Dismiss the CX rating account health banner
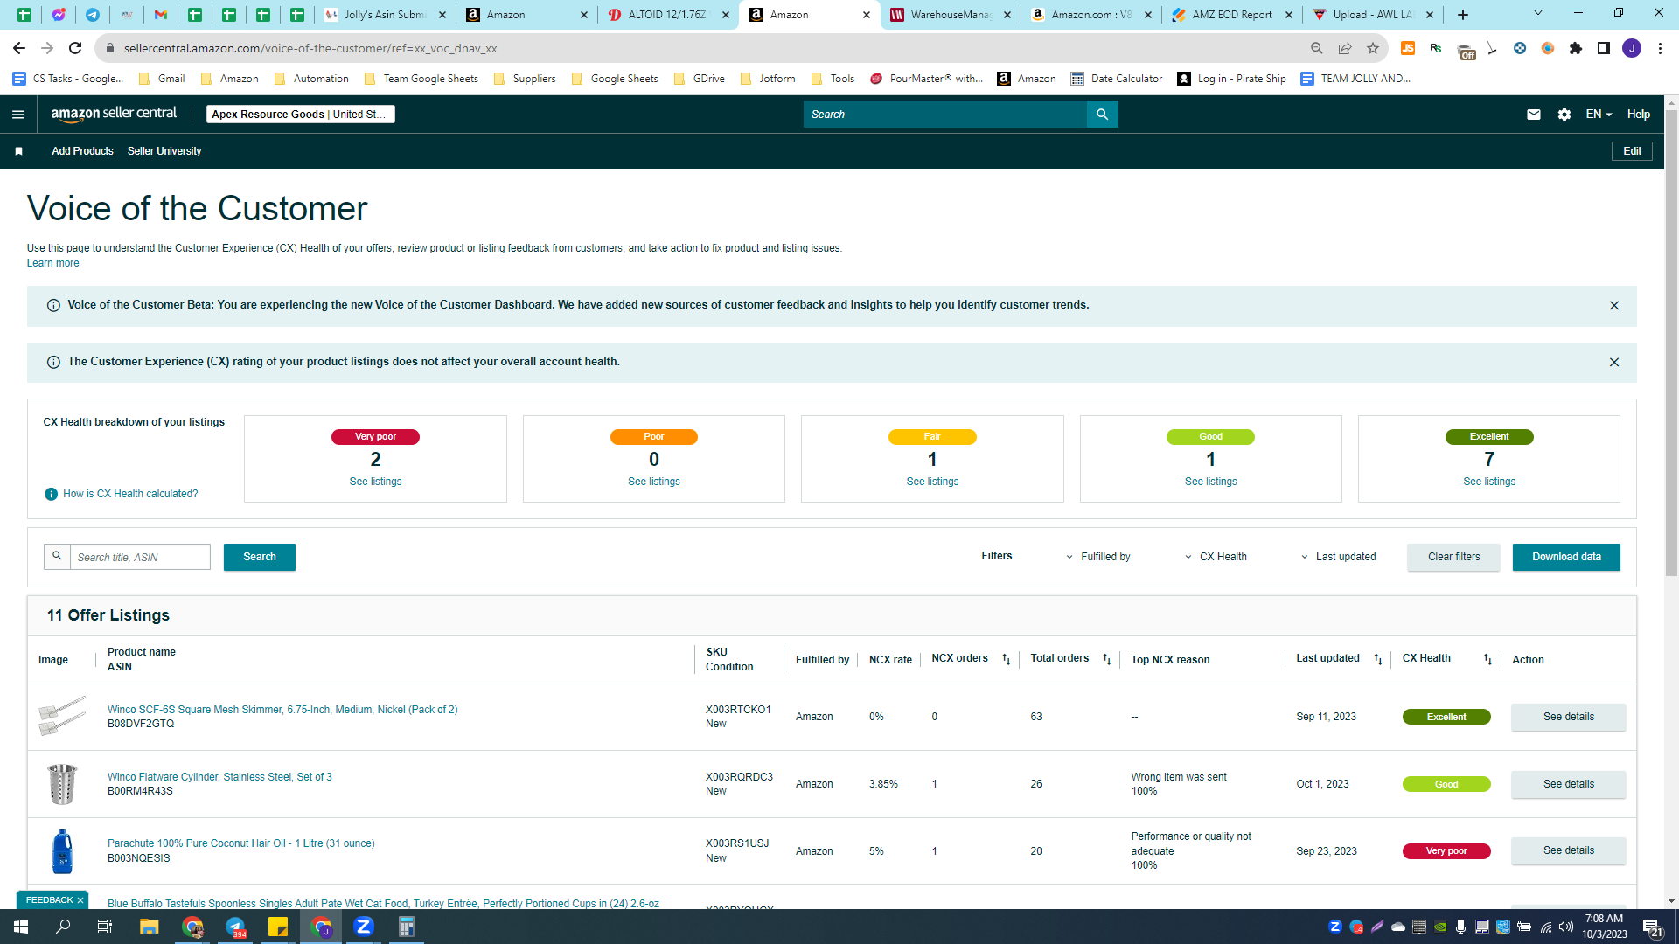This screenshot has height=944, width=1679. pos(1614,363)
